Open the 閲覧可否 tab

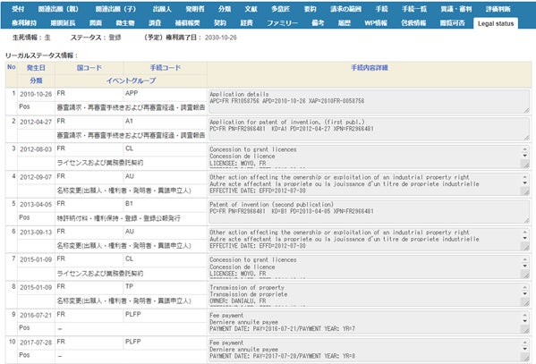tap(452, 23)
